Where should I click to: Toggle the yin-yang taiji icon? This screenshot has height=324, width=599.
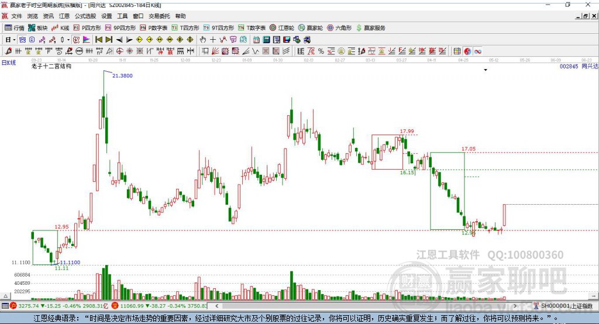(467, 51)
